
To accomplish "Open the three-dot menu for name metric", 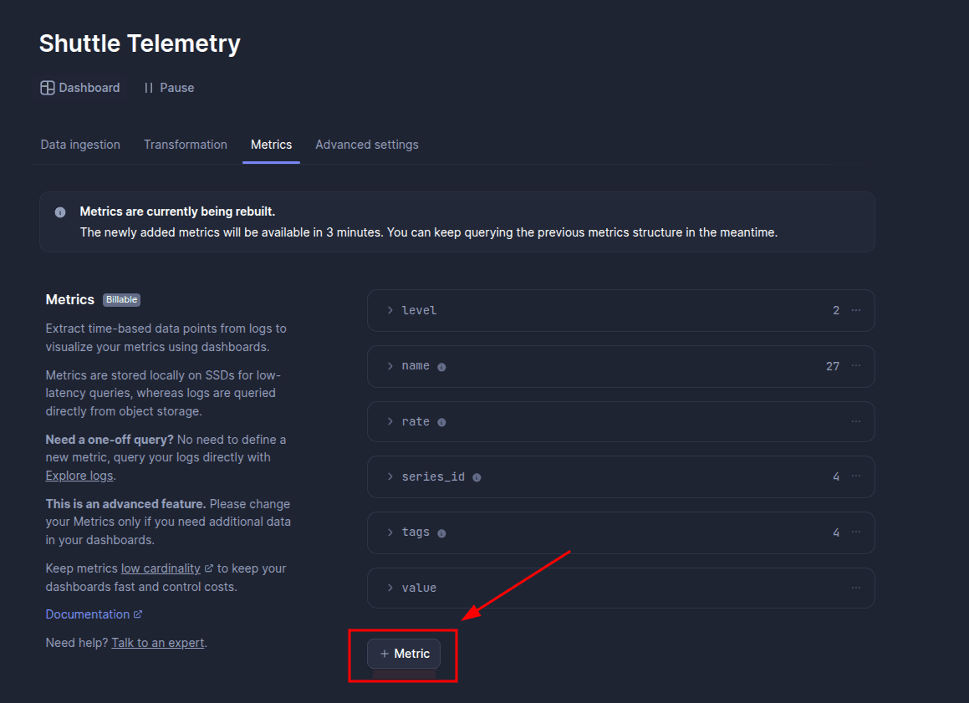I will click(x=855, y=366).
